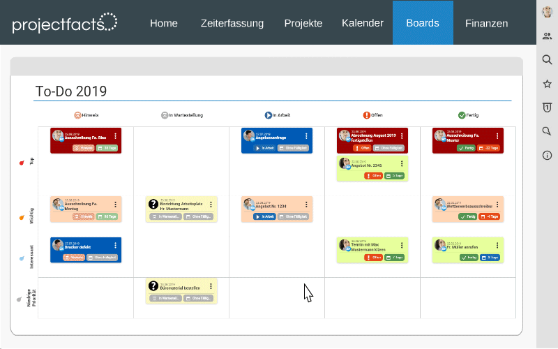Open options menu of Angebot Nr. 2345 card
Viewport: 558px width, 349px height.
tap(402, 163)
